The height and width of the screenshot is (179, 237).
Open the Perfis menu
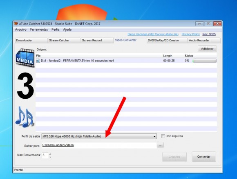pyautogui.click(x=56, y=29)
